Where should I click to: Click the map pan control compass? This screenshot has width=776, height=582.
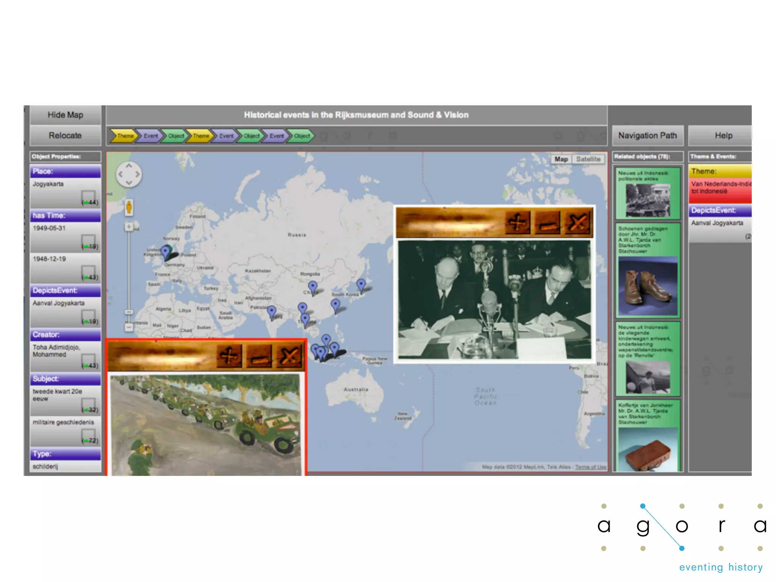(129, 174)
